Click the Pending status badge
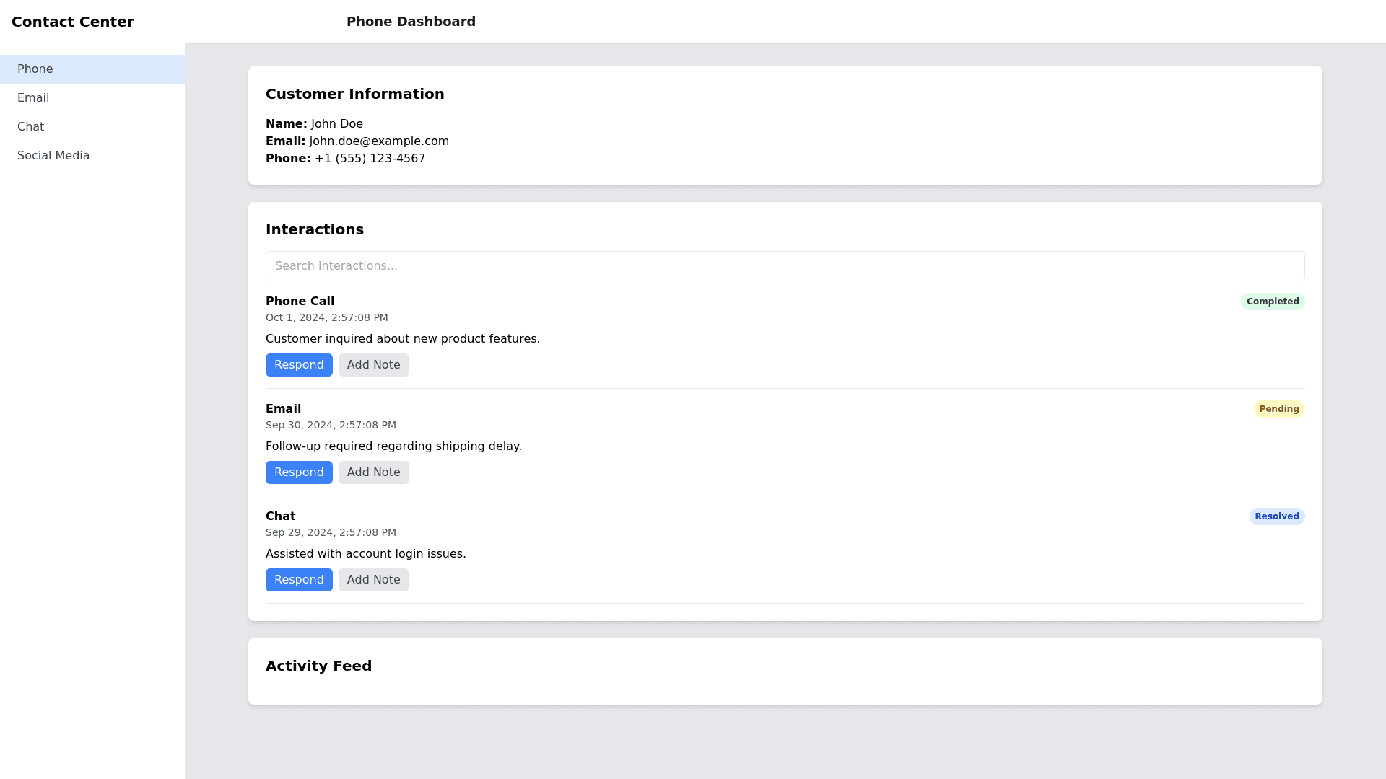Viewport: 1386px width, 779px height. (1278, 409)
